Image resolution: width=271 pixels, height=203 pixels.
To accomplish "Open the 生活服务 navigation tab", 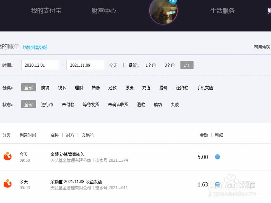I will click(x=223, y=11).
